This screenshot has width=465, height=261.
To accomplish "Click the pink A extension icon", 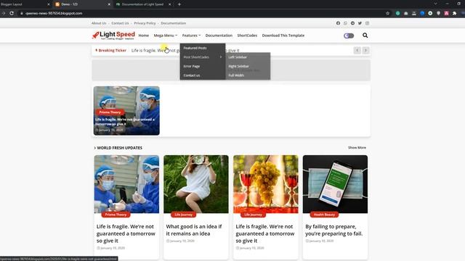I will [x=446, y=13].
